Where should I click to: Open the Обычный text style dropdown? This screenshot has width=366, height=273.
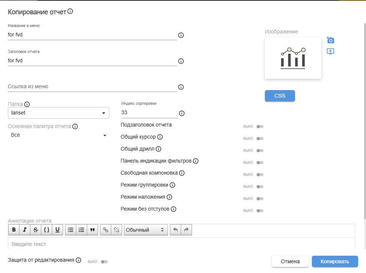tap(145, 230)
